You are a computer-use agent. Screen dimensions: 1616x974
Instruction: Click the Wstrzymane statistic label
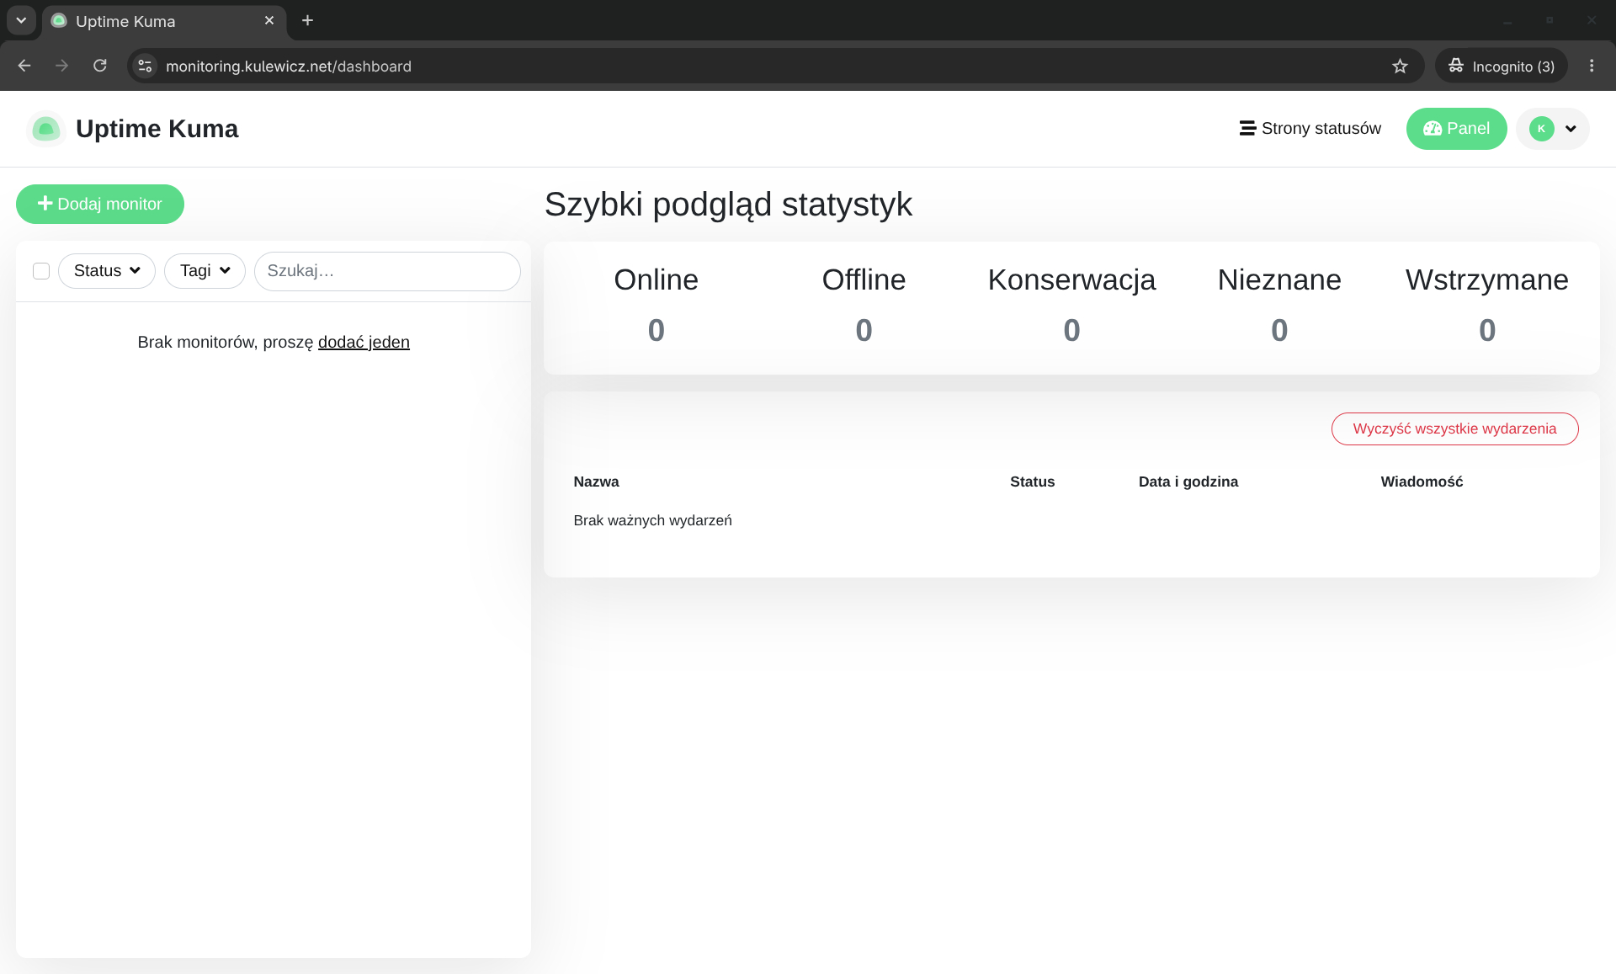click(1487, 279)
